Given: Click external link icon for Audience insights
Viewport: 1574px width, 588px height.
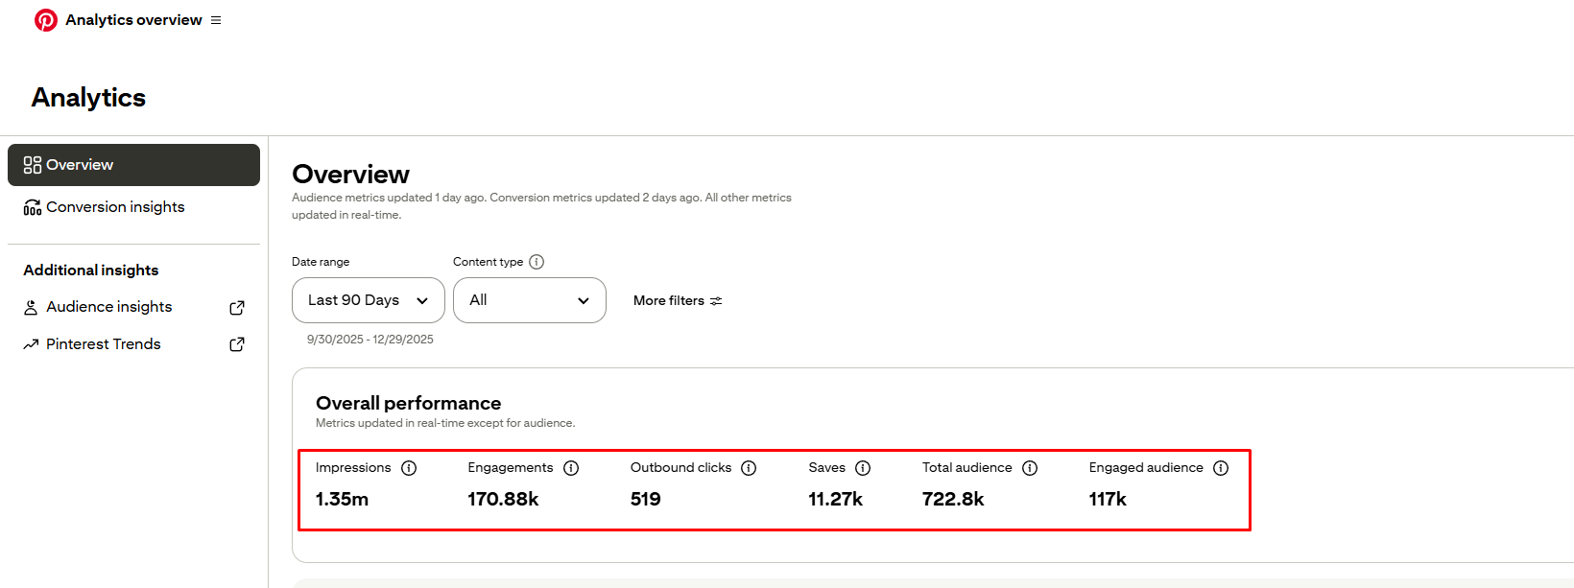Looking at the screenshot, I should [x=237, y=308].
